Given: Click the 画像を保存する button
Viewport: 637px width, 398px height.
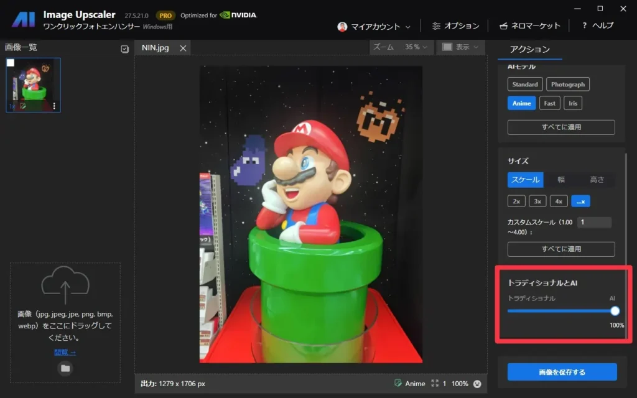Looking at the screenshot, I should point(562,372).
